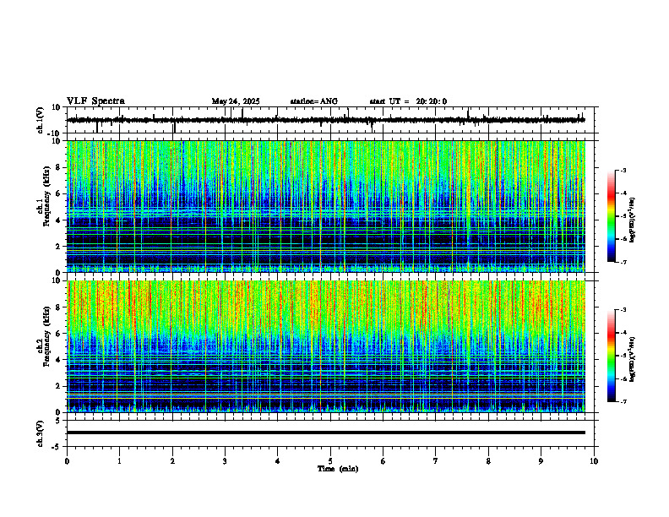
Task: Click time axis tick label "9"
Action: [541, 461]
